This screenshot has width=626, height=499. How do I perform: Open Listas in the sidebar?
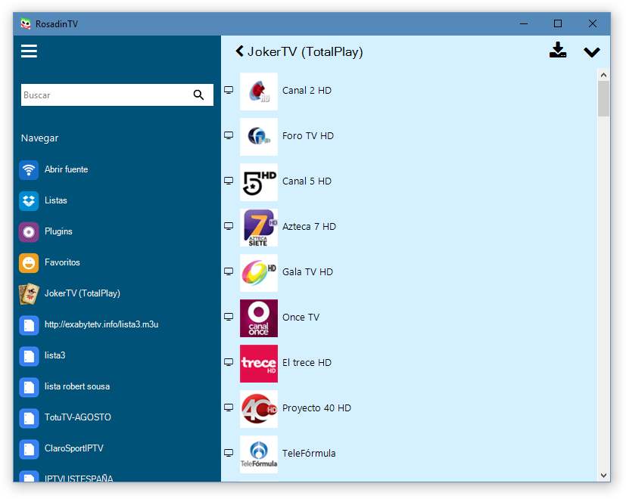click(x=56, y=200)
